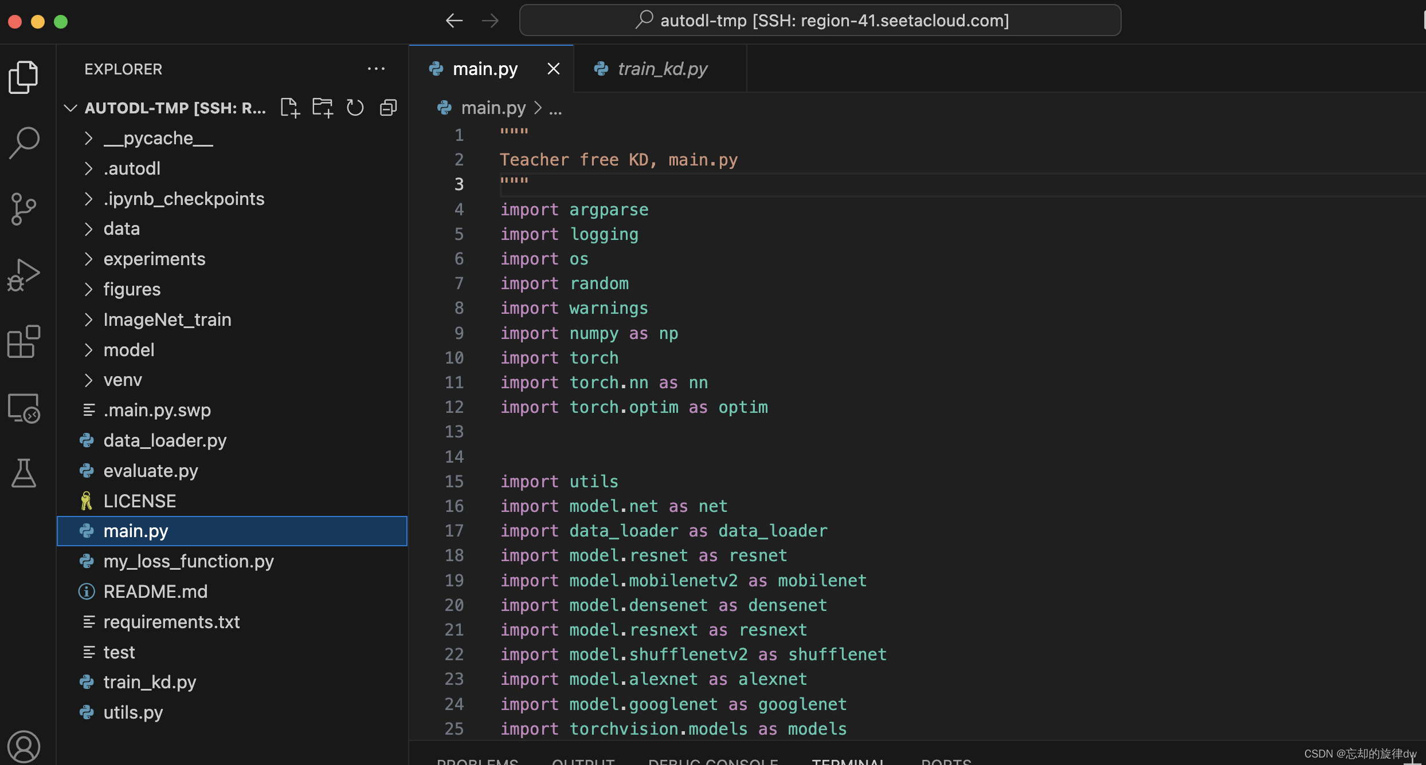Open the Search view in activity bar
Viewport: 1426px width, 765px height.
[x=24, y=143]
